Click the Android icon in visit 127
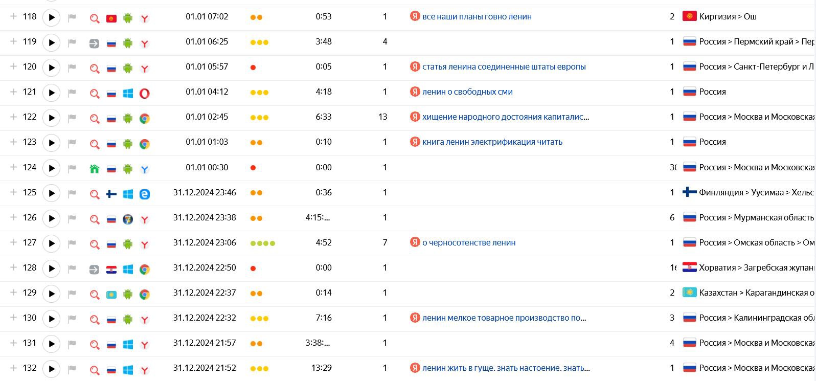 pos(128,244)
